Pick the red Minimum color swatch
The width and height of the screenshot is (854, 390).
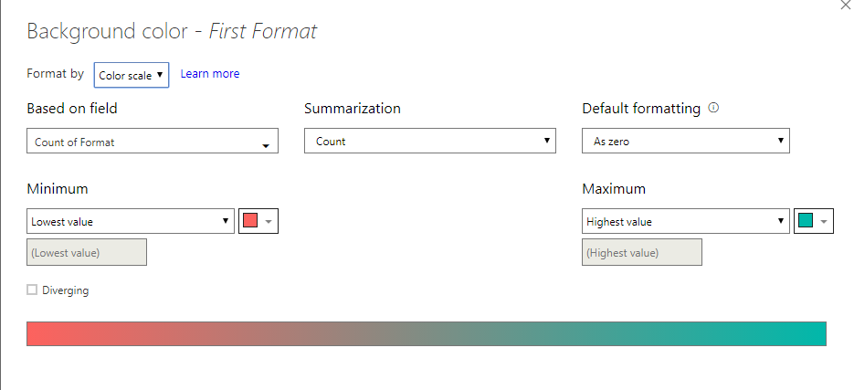tap(258, 221)
